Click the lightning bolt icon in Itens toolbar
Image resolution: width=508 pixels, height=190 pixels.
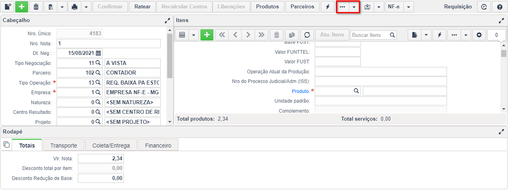pos(439,35)
